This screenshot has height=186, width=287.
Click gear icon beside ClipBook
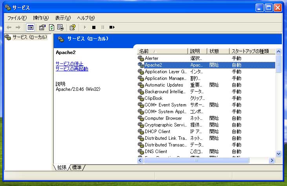[x=141, y=98]
